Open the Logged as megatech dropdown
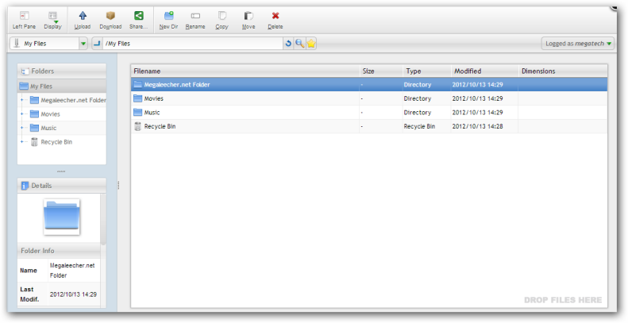Viewport: 628px width, 323px height. (577, 44)
